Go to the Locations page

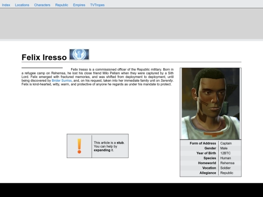pyautogui.click(x=22, y=5)
